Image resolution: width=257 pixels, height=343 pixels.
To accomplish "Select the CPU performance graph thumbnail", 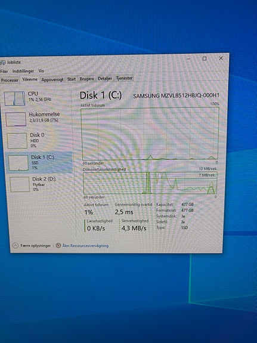I will [x=14, y=98].
